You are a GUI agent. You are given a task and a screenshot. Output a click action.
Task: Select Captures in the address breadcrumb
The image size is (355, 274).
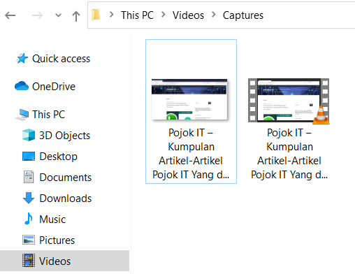(x=243, y=15)
